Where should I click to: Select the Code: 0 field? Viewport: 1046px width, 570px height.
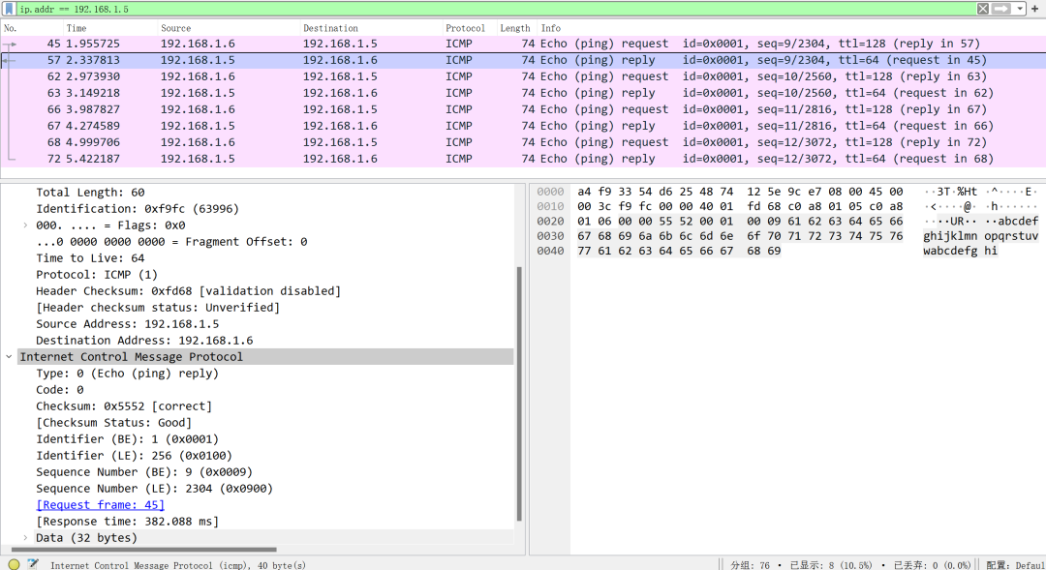point(60,389)
